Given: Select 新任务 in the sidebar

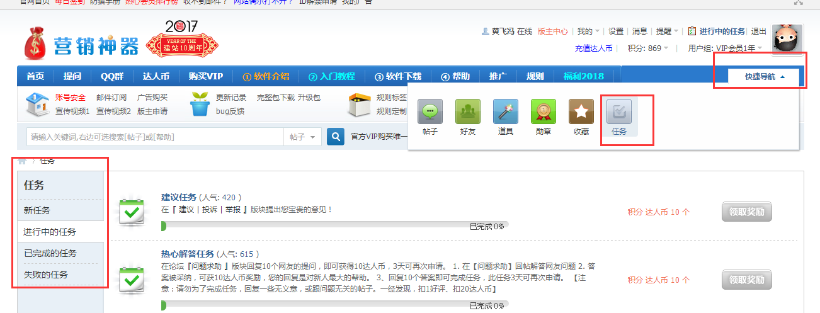Looking at the screenshot, I should pyautogui.click(x=37, y=210).
